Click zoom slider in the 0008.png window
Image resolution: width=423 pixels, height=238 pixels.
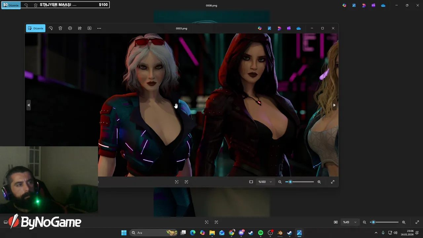coord(384,222)
